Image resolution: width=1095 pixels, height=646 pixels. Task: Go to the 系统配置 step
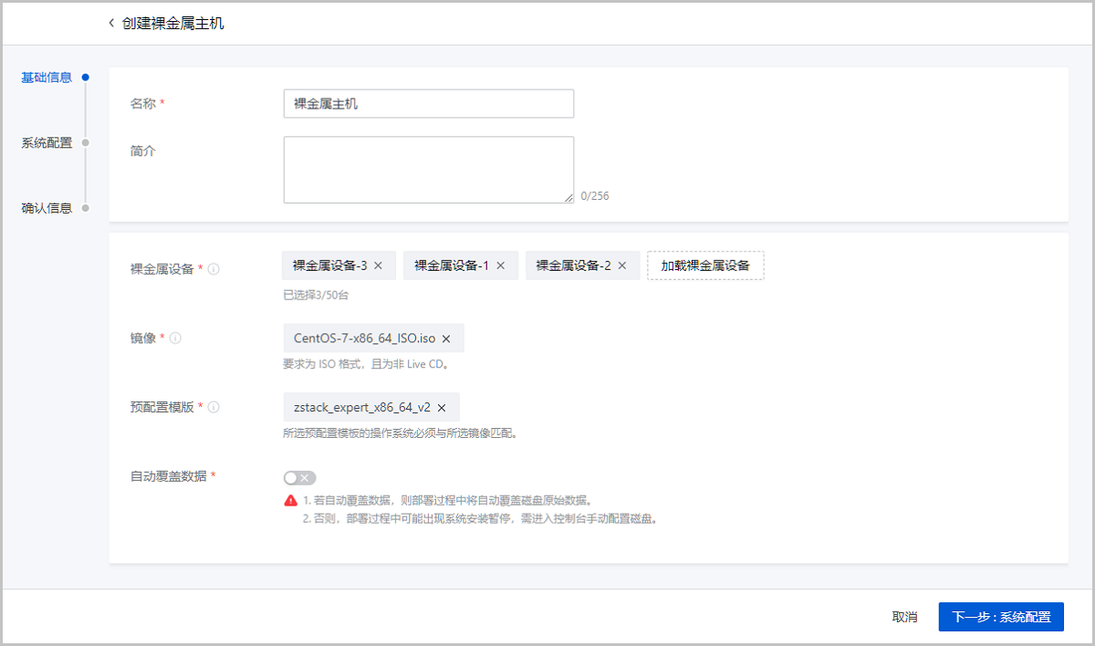[x=47, y=142]
